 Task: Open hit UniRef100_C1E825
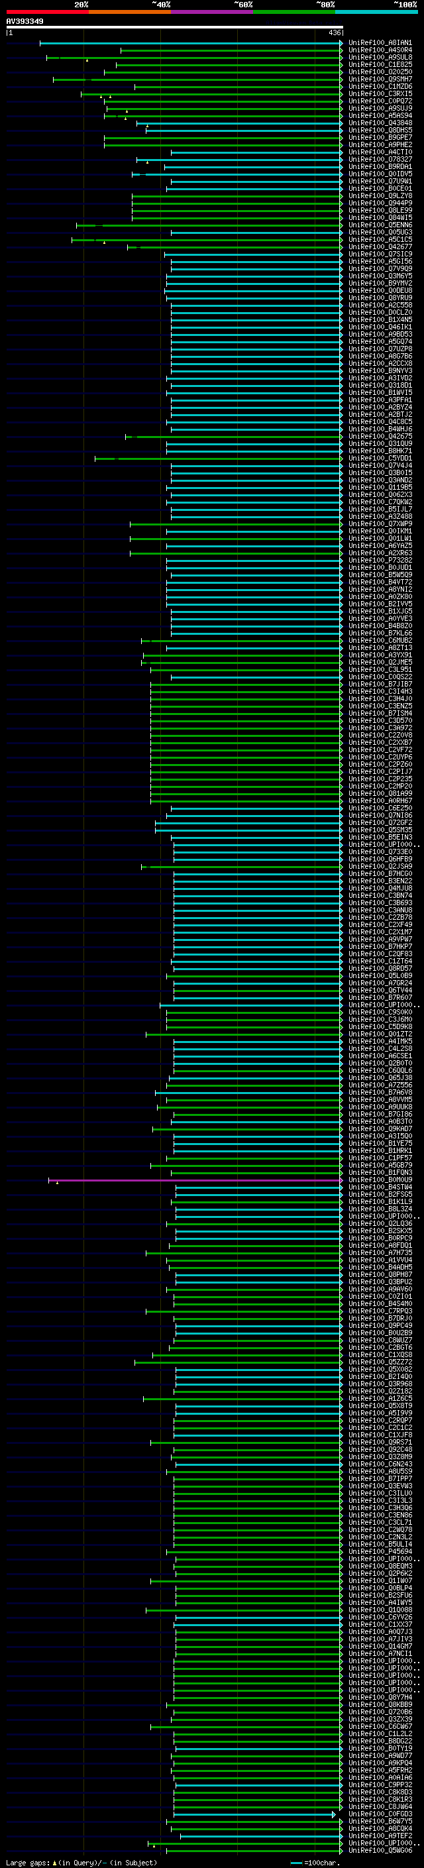[x=380, y=64]
